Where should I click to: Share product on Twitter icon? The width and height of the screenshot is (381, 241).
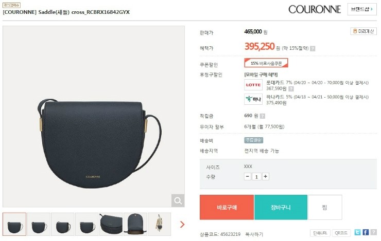pos(357,232)
